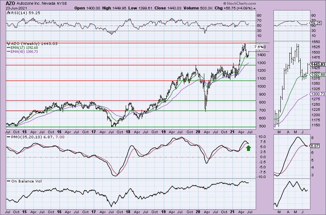Click the candlestick icon beside RSI(14) label
Viewport: 326px width, 215px height.
click(8, 13)
